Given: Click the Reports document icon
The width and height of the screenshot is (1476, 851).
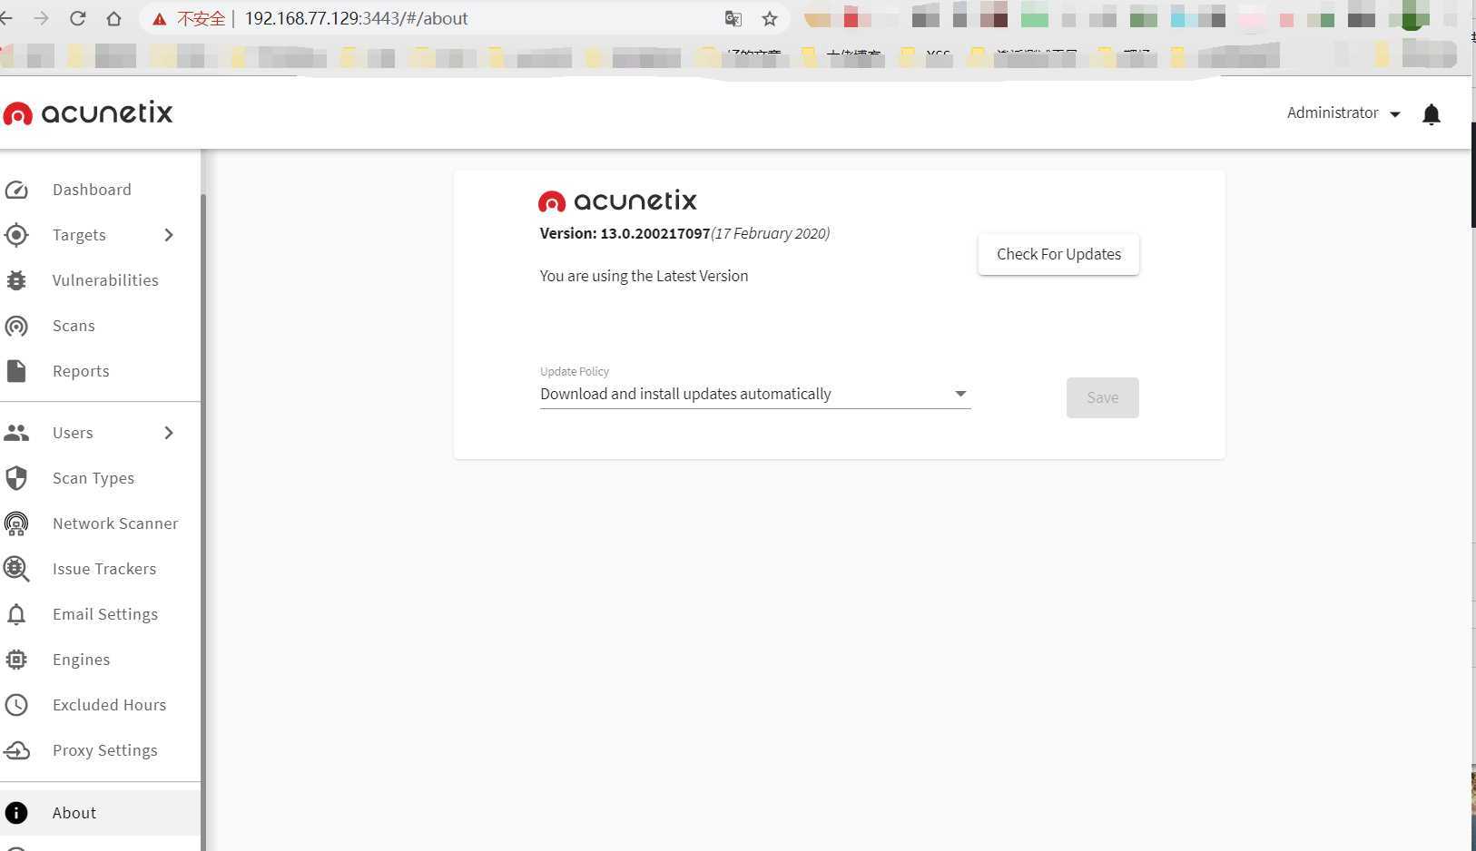Looking at the screenshot, I should point(16,371).
